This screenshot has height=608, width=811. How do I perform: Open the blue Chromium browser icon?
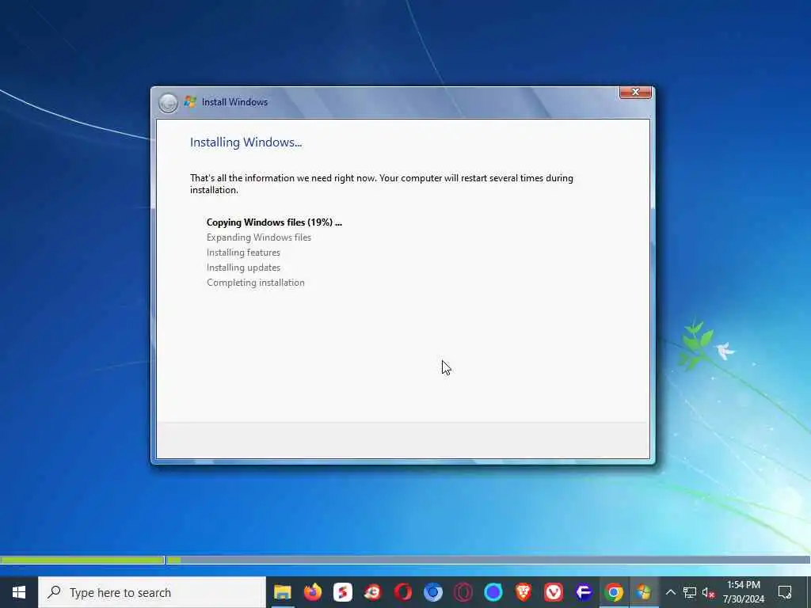[x=433, y=592]
